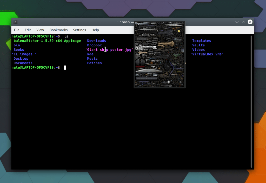Click the 'Giant ship poster.jpg' filename link
This screenshot has width=266, height=183.
[109, 50]
